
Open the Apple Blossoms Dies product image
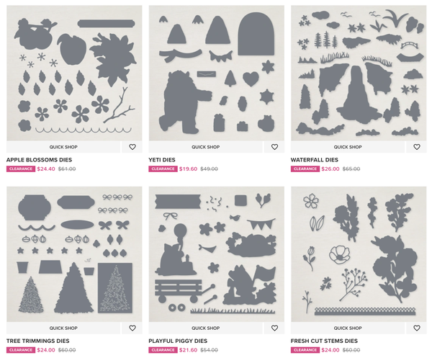74,73
